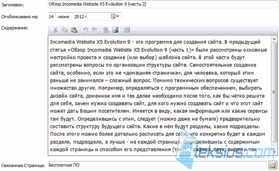
Task: Click the HTML code editing icon
Action: pyautogui.click(x=127, y=29)
